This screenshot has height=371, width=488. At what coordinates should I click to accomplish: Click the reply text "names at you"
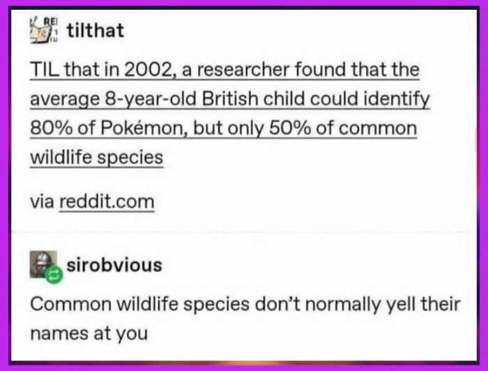pyautogui.click(x=89, y=333)
